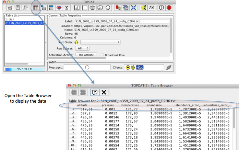Click cell value 2,417800E-5
Screen dimensions: 239x150
[218, 134]
